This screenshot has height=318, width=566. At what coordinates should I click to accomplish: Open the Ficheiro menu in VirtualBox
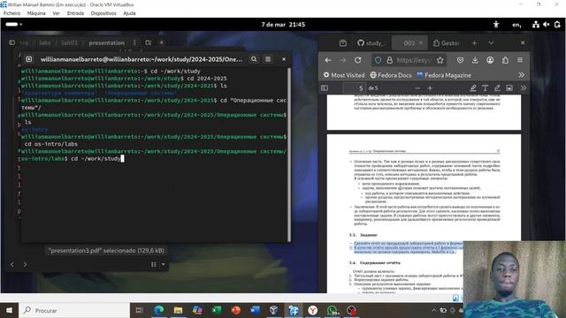[x=11, y=13]
